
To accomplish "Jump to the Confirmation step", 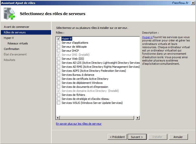I will 12,49.
